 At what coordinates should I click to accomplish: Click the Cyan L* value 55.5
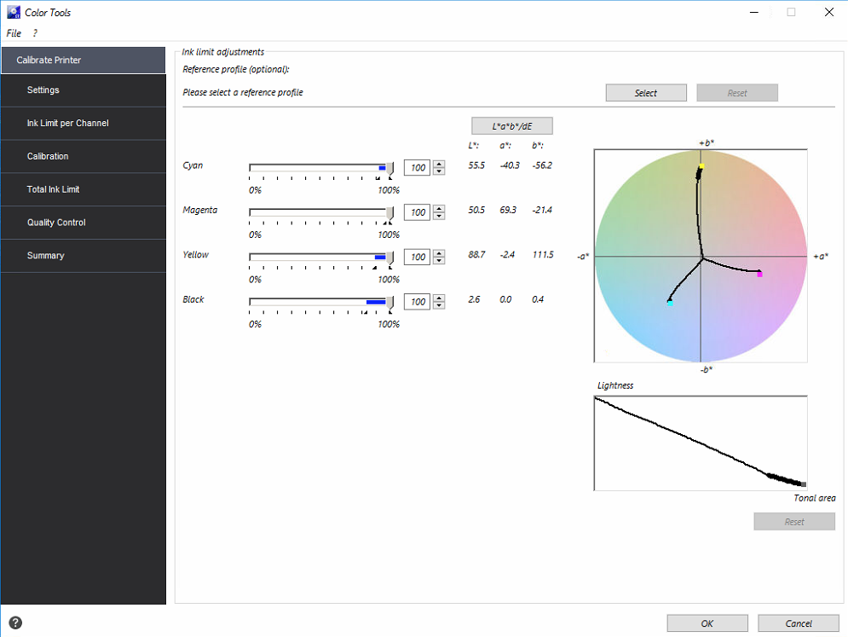[x=476, y=165]
